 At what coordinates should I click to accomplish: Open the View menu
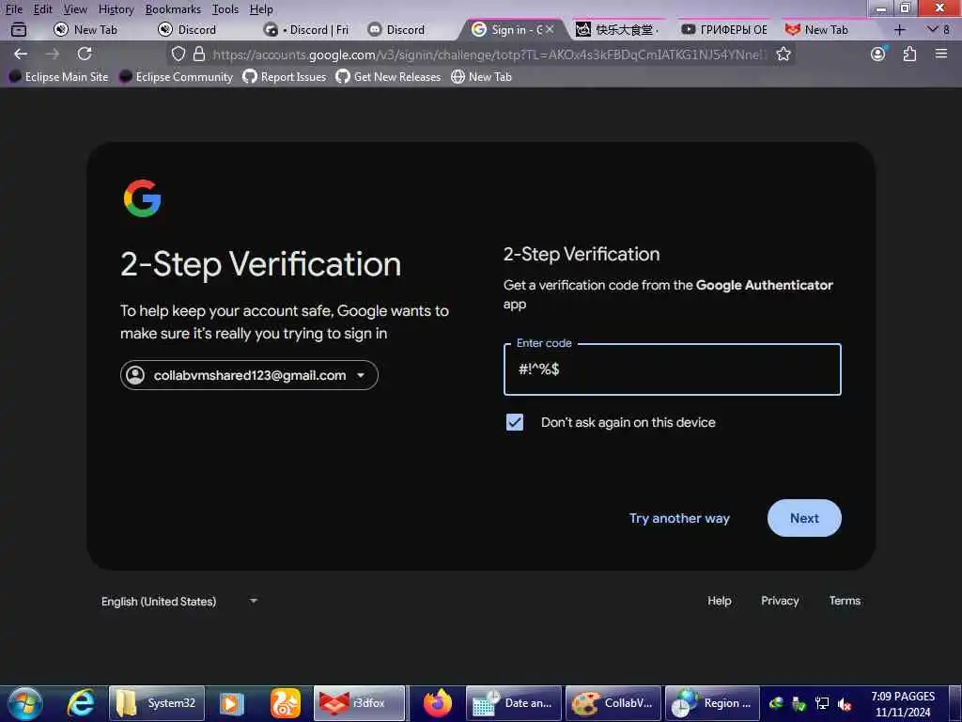75,9
